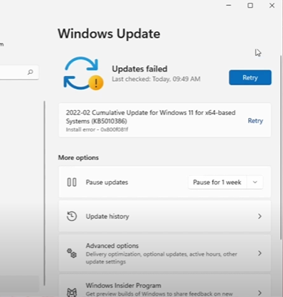Click the Pause updates pause icon

tap(72, 182)
